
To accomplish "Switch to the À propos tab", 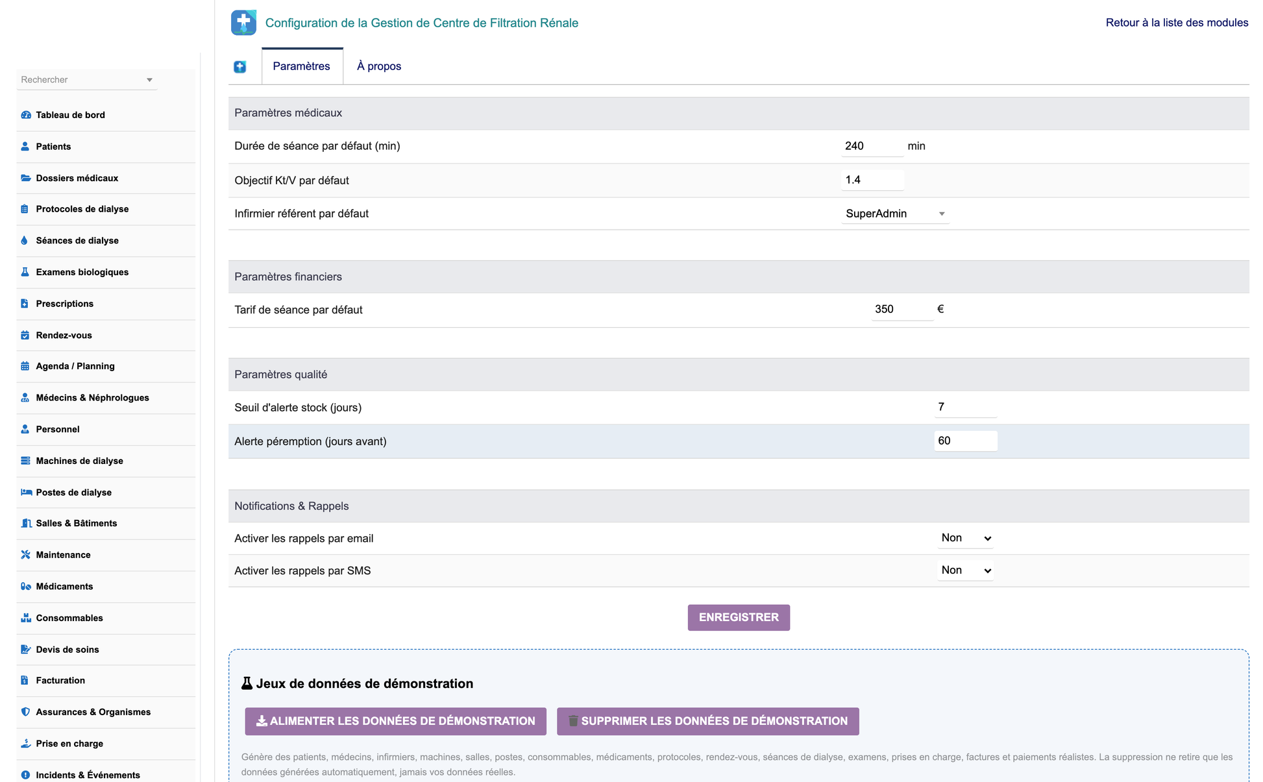I will coord(379,66).
